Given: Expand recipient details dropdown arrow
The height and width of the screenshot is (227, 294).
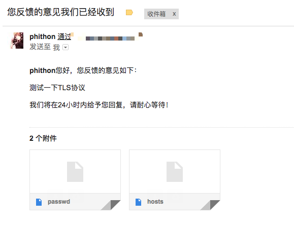Looking at the screenshot, I should (66, 47).
